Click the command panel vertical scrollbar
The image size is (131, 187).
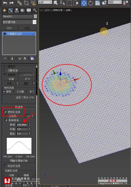pyautogui.click(x=37, y=80)
